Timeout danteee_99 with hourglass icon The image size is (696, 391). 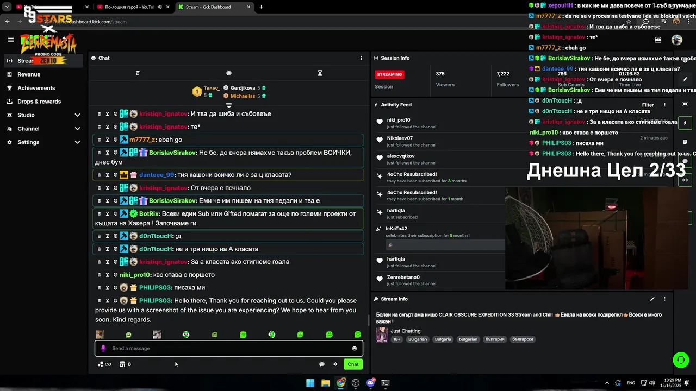click(107, 175)
